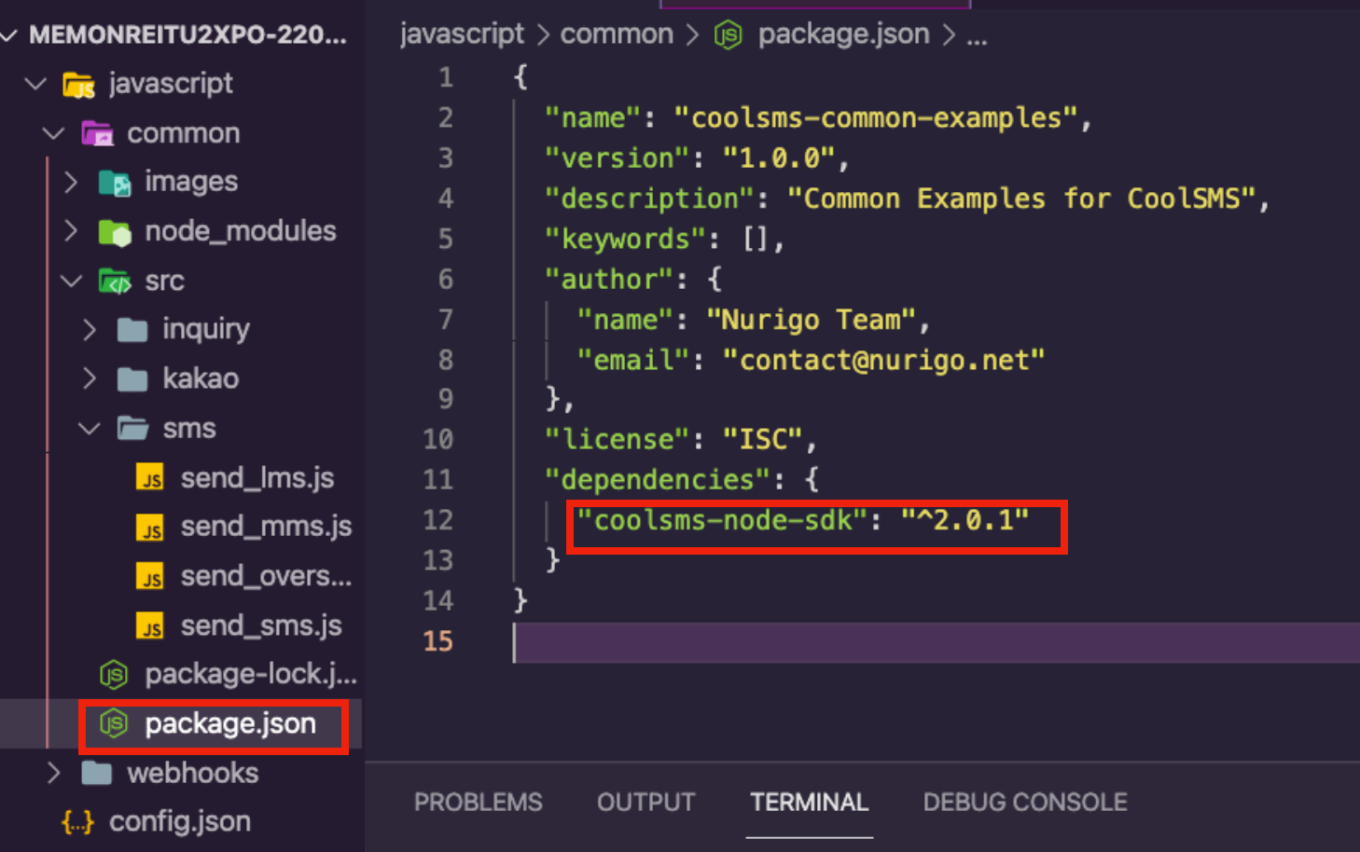Select package.json in the explorer
Image resolution: width=1360 pixels, height=852 pixels.
230,723
